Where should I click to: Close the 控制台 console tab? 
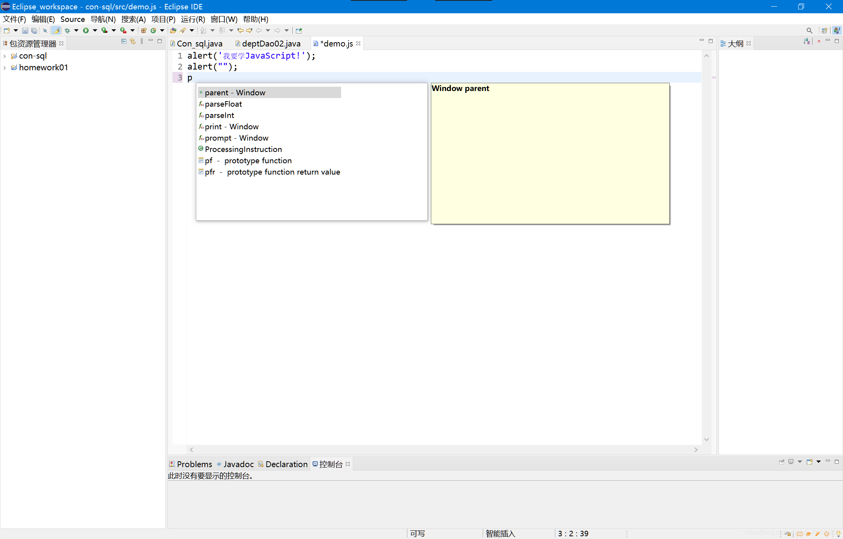tap(348, 464)
